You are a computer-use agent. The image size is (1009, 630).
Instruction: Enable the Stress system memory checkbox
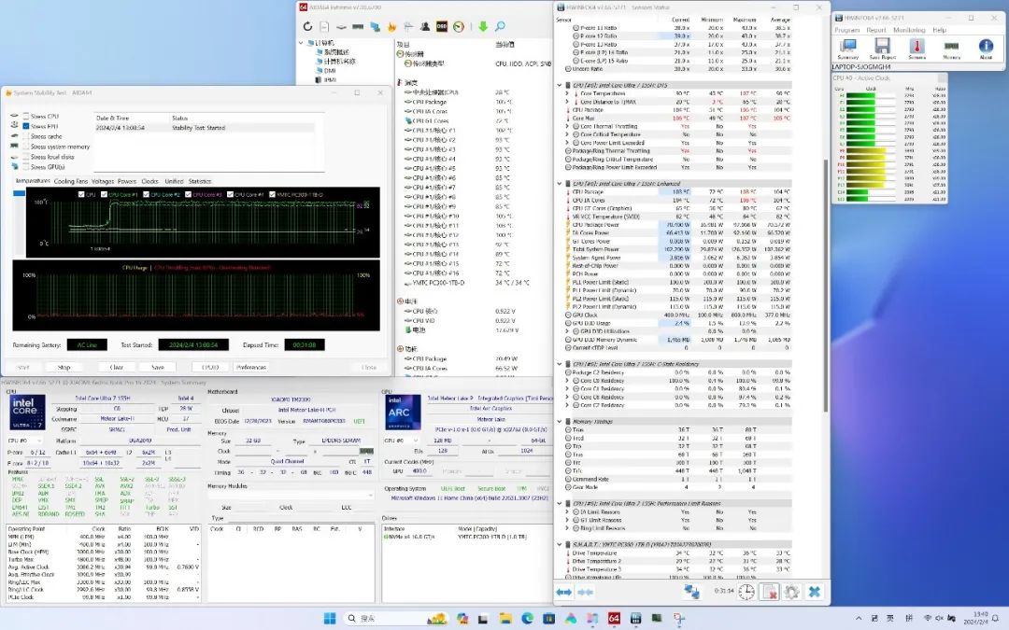(x=26, y=147)
